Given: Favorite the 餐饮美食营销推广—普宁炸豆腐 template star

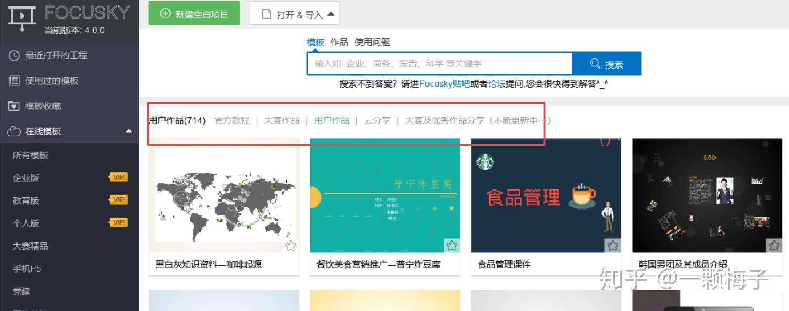Looking at the screenshot, I should click(x=452, y=245).
